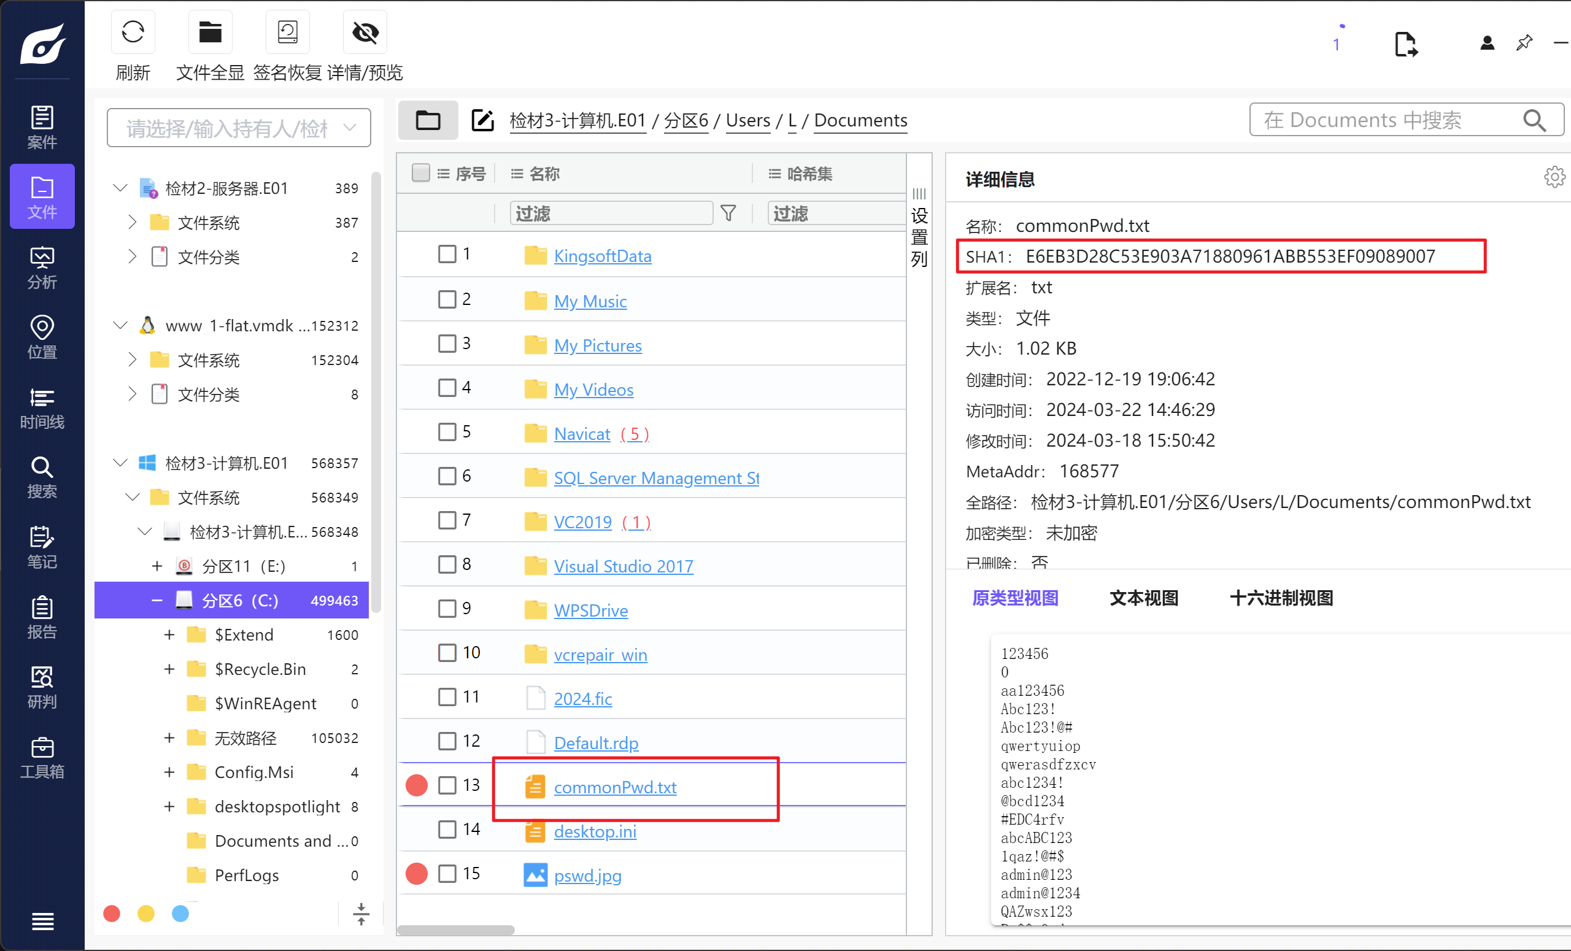Open the pswd.jpg file link
Viewport: 1571px width, 951px height.
[587, 875]
